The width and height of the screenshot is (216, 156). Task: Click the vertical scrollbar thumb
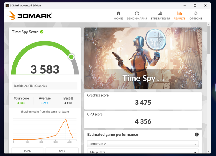209,40
